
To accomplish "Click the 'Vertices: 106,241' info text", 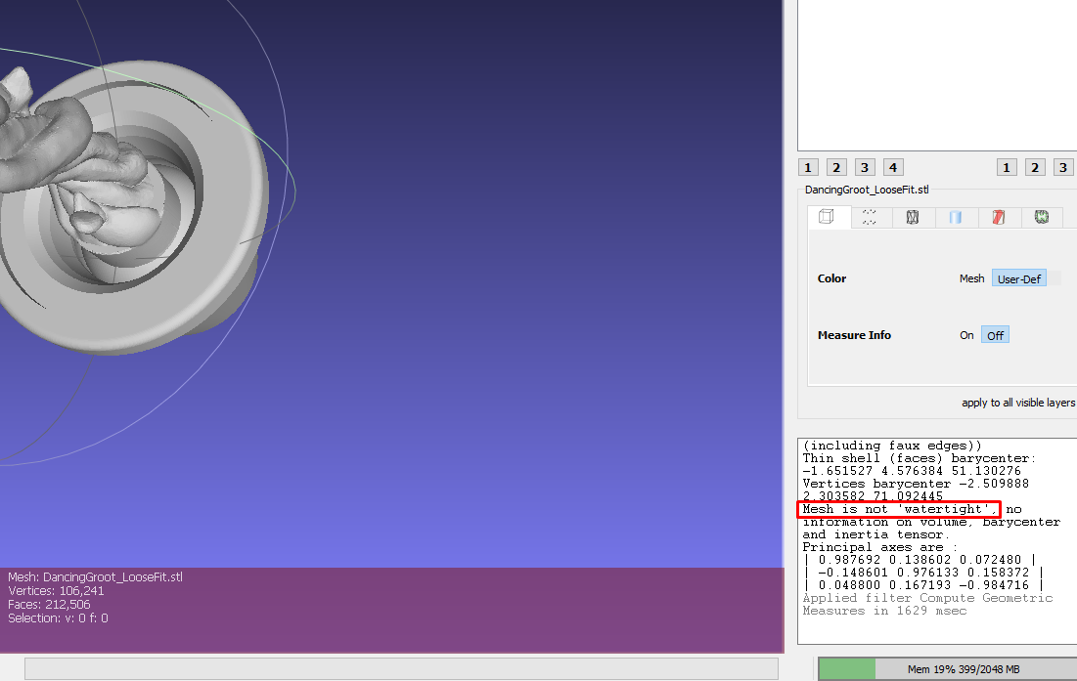I will tap(57, 591).
